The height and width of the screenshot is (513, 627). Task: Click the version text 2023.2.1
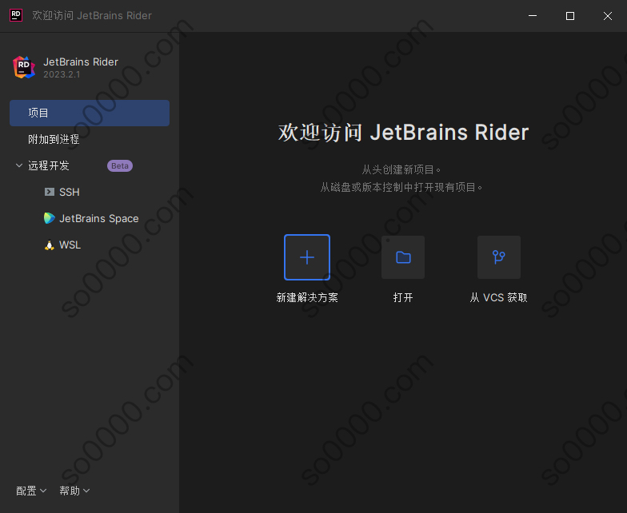(x=62, y=75)
